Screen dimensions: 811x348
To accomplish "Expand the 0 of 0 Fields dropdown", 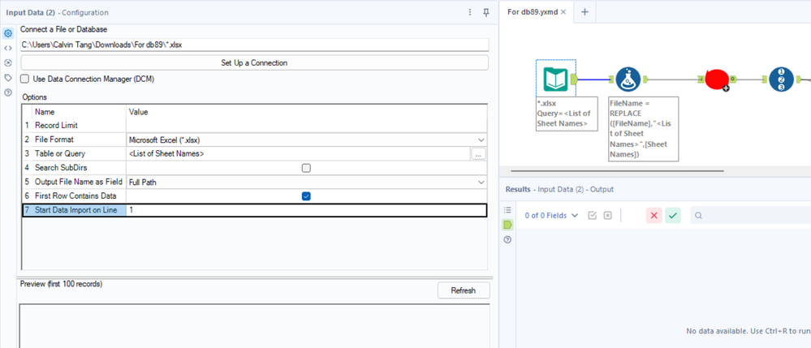I will (551, 216).
